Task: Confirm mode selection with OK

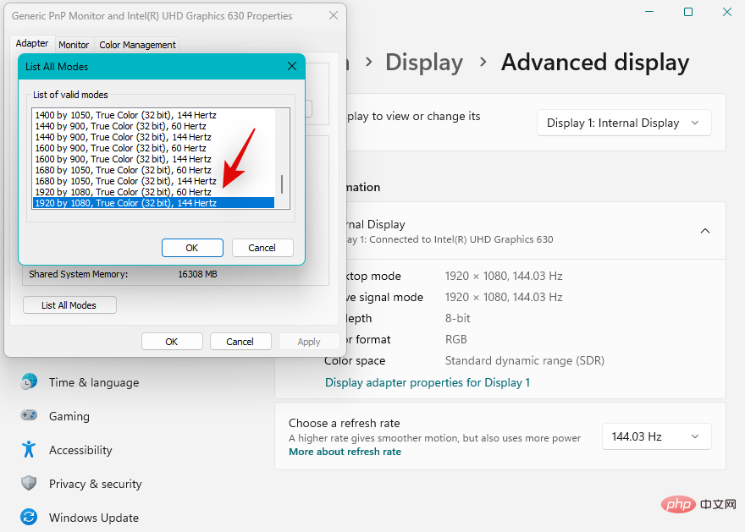Action: pos(192,247)
